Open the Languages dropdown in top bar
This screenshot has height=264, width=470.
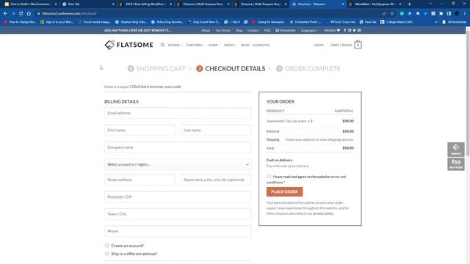click(310, 30)
